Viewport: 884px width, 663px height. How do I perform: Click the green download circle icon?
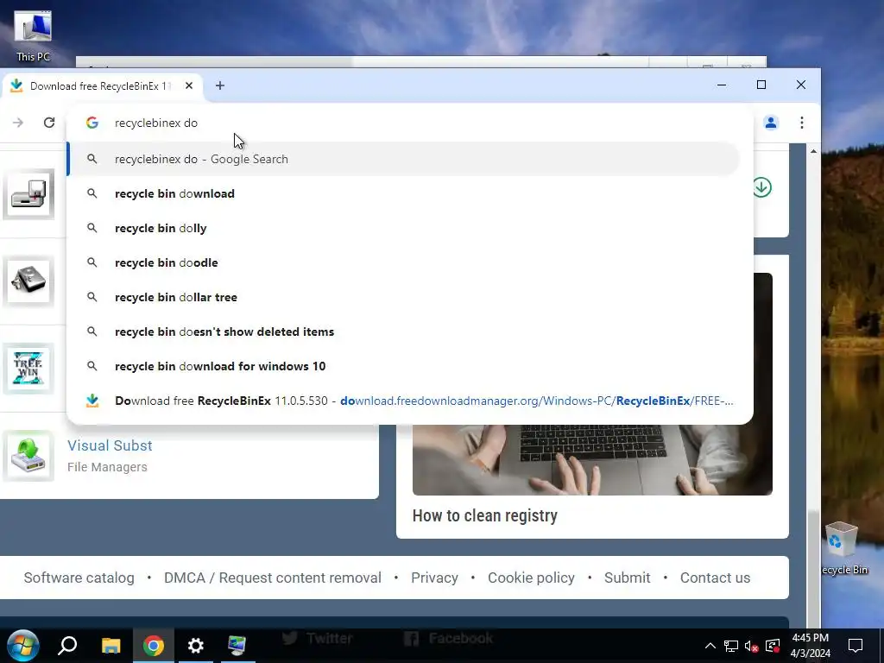pyautogui.click(x=761, y=187)
